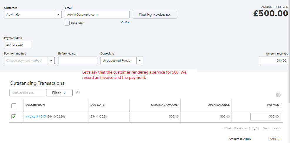Focus the Find Invoice No. search box
This screenshot has height=143, width=290.
[x=27, y=93]
